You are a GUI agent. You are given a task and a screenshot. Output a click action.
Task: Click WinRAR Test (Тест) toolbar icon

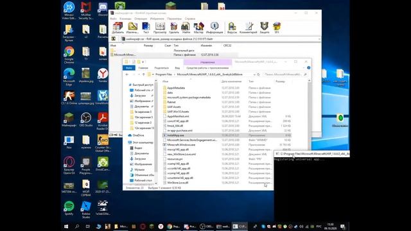(146, 28)
